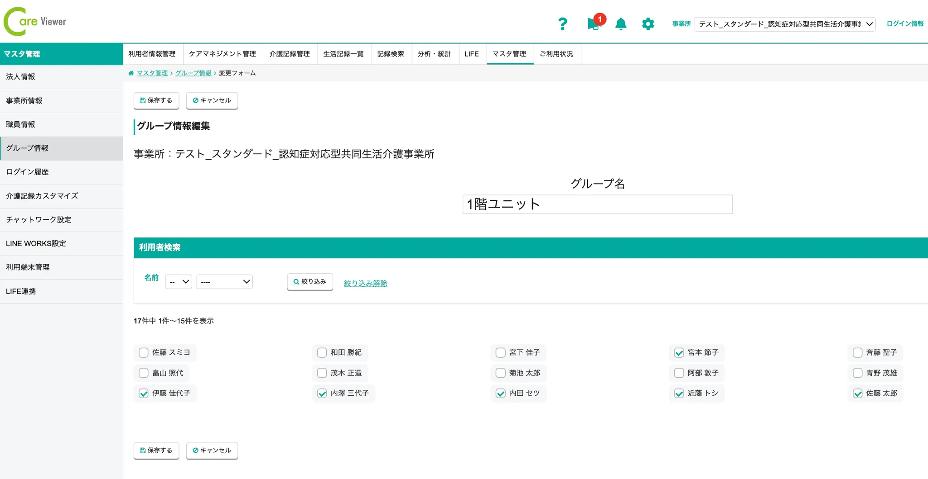Click the top 保存する button
This screenshot has height=479, width=928.
pos(156,100)
